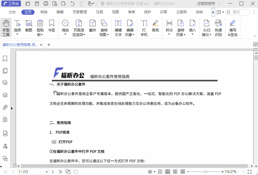258x175 pixels.
Task: Enable facing pages layout
Action: point(175,171)
